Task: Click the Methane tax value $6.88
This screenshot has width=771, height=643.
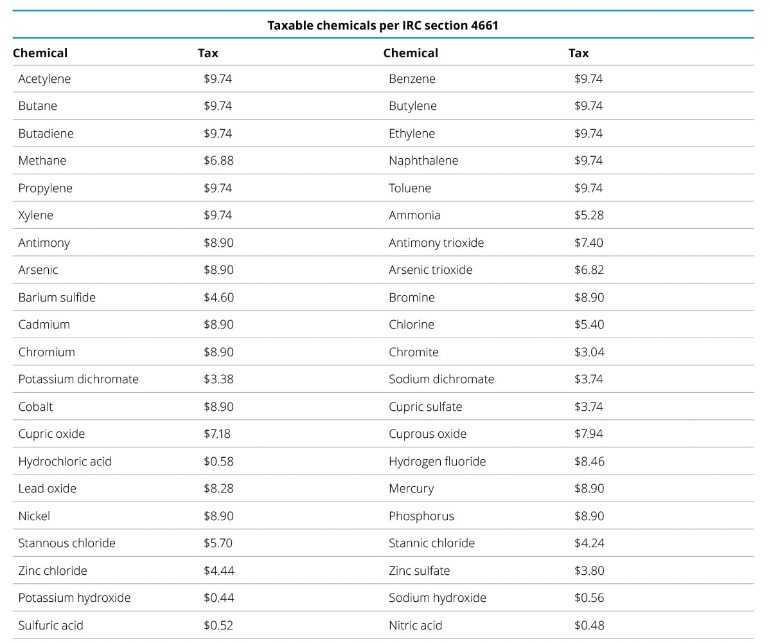Action: pyautogui.click(x=218, y=161)
